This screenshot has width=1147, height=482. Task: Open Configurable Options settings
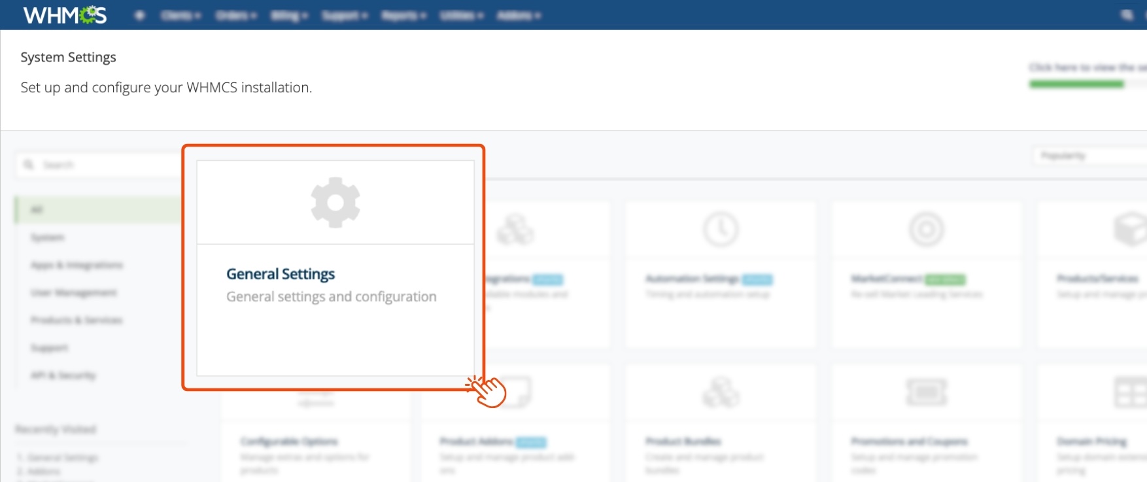(288, 441)
